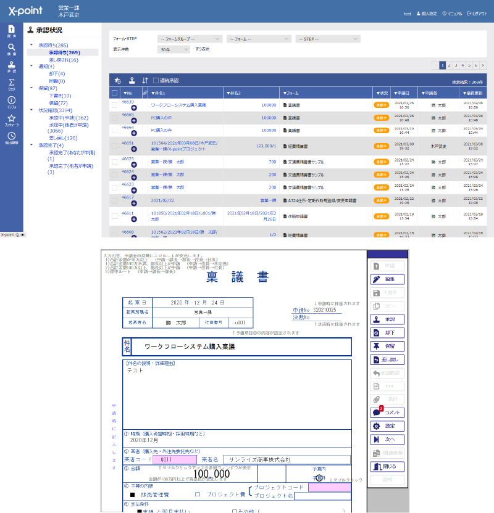Collapse the 保留(87) tree node arrow
Viewport: 494px width, 513px height.
[x=31, y=88]
